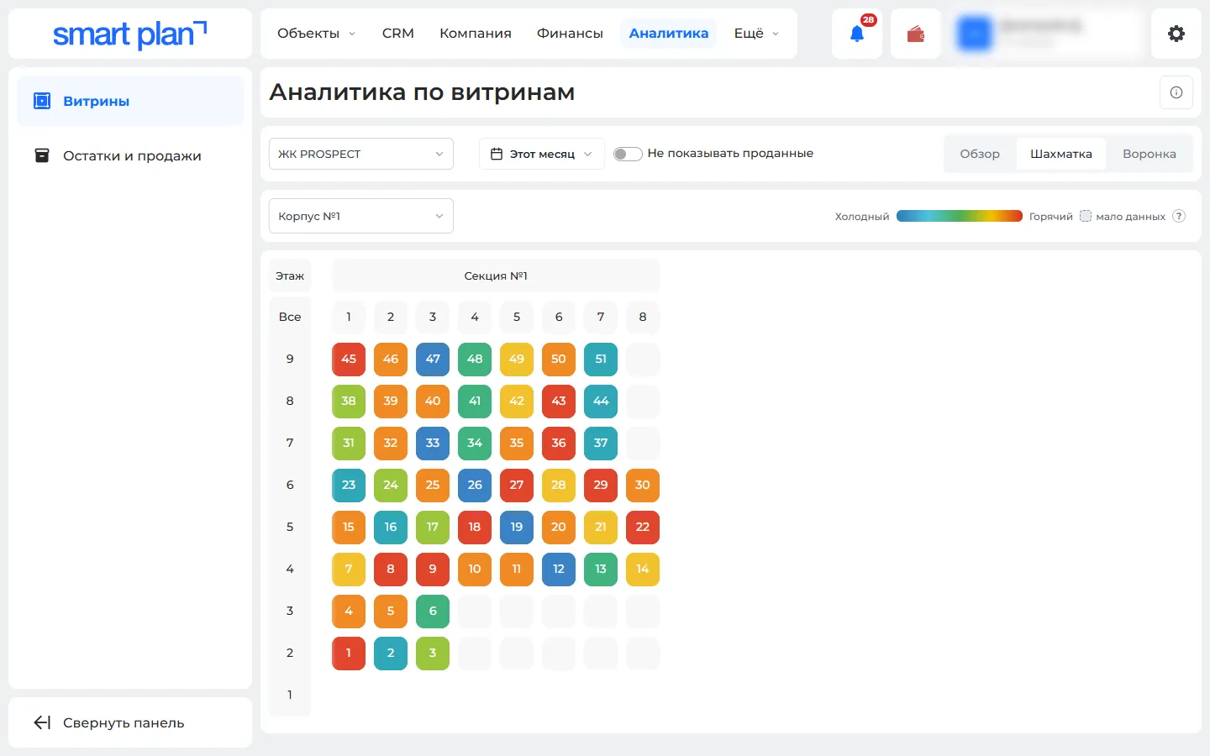
Task: Select red apartment cell 43
Action: [x=559, y=401]
